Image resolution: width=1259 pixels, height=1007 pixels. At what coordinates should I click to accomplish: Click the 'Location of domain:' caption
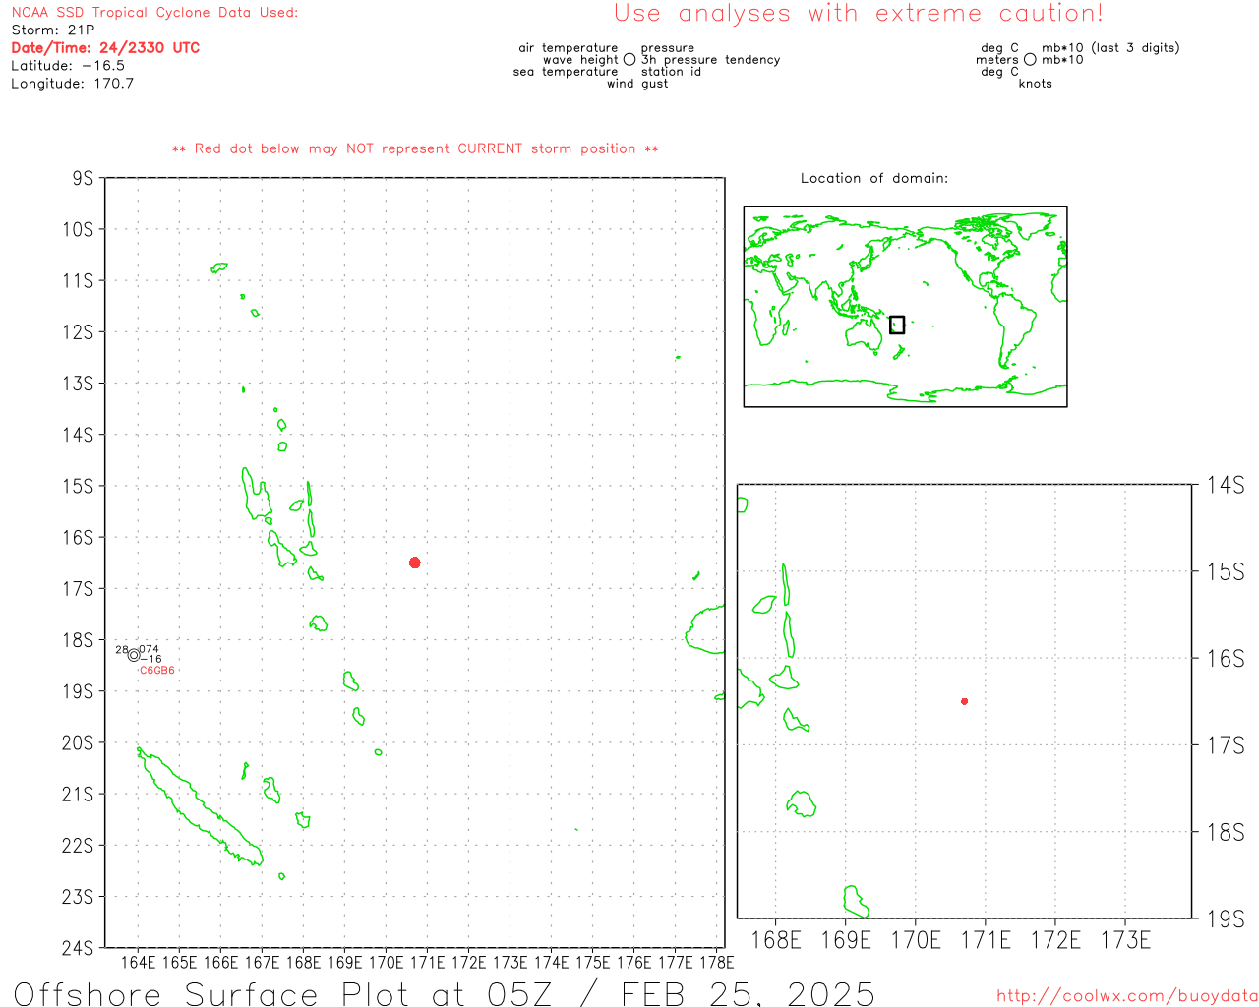pyautogui.click(x=874, y=178)
